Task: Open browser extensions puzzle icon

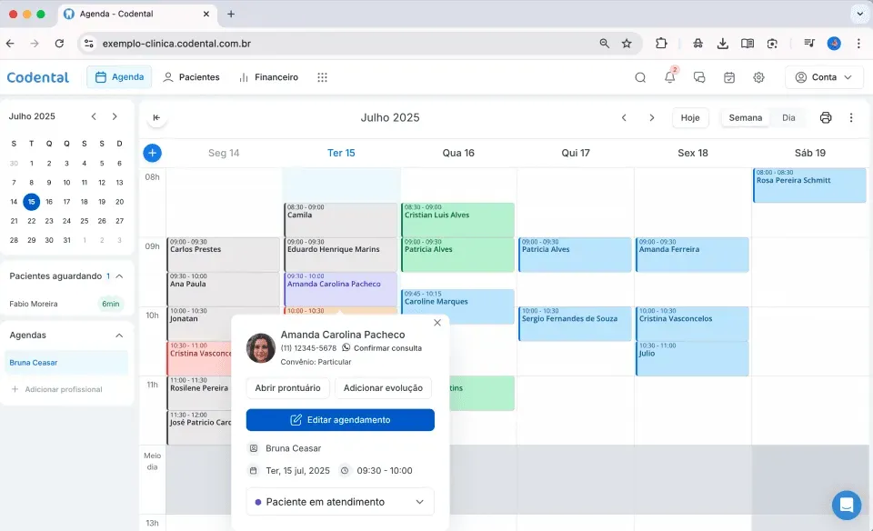Action: click(x=661, y=44)
